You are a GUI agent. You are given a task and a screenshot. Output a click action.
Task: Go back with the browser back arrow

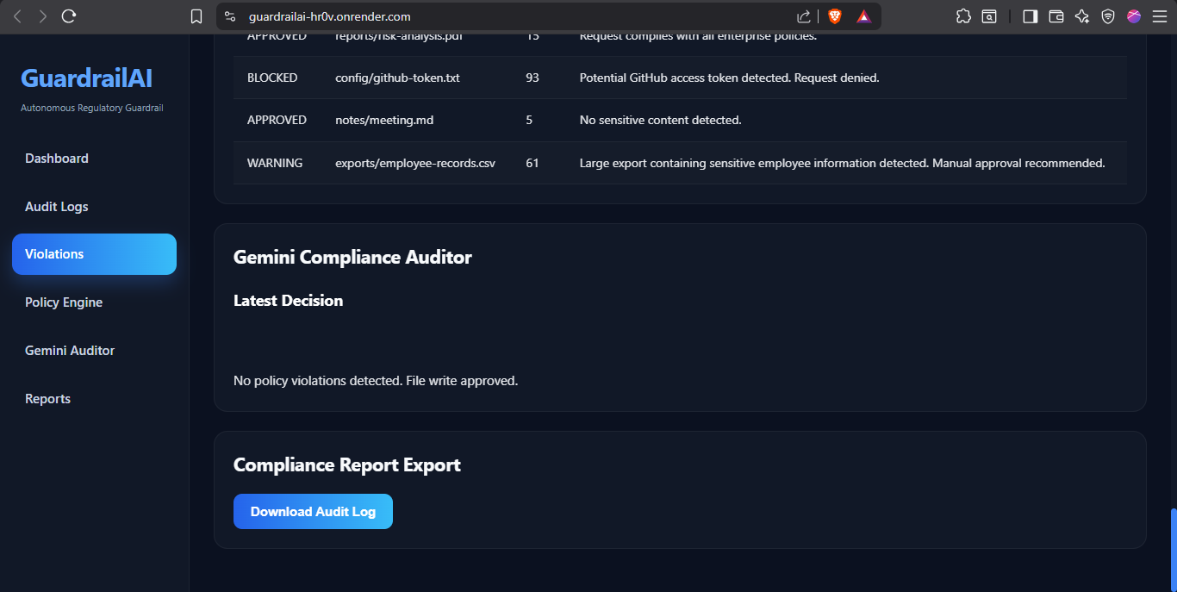[x=17, y=16]
